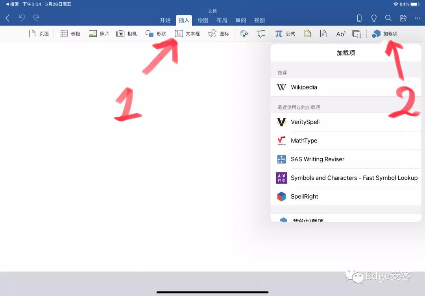Open Search using the magnifier icon
The height and width of the screenshot is (296, 425).
[x=388, y=18]
